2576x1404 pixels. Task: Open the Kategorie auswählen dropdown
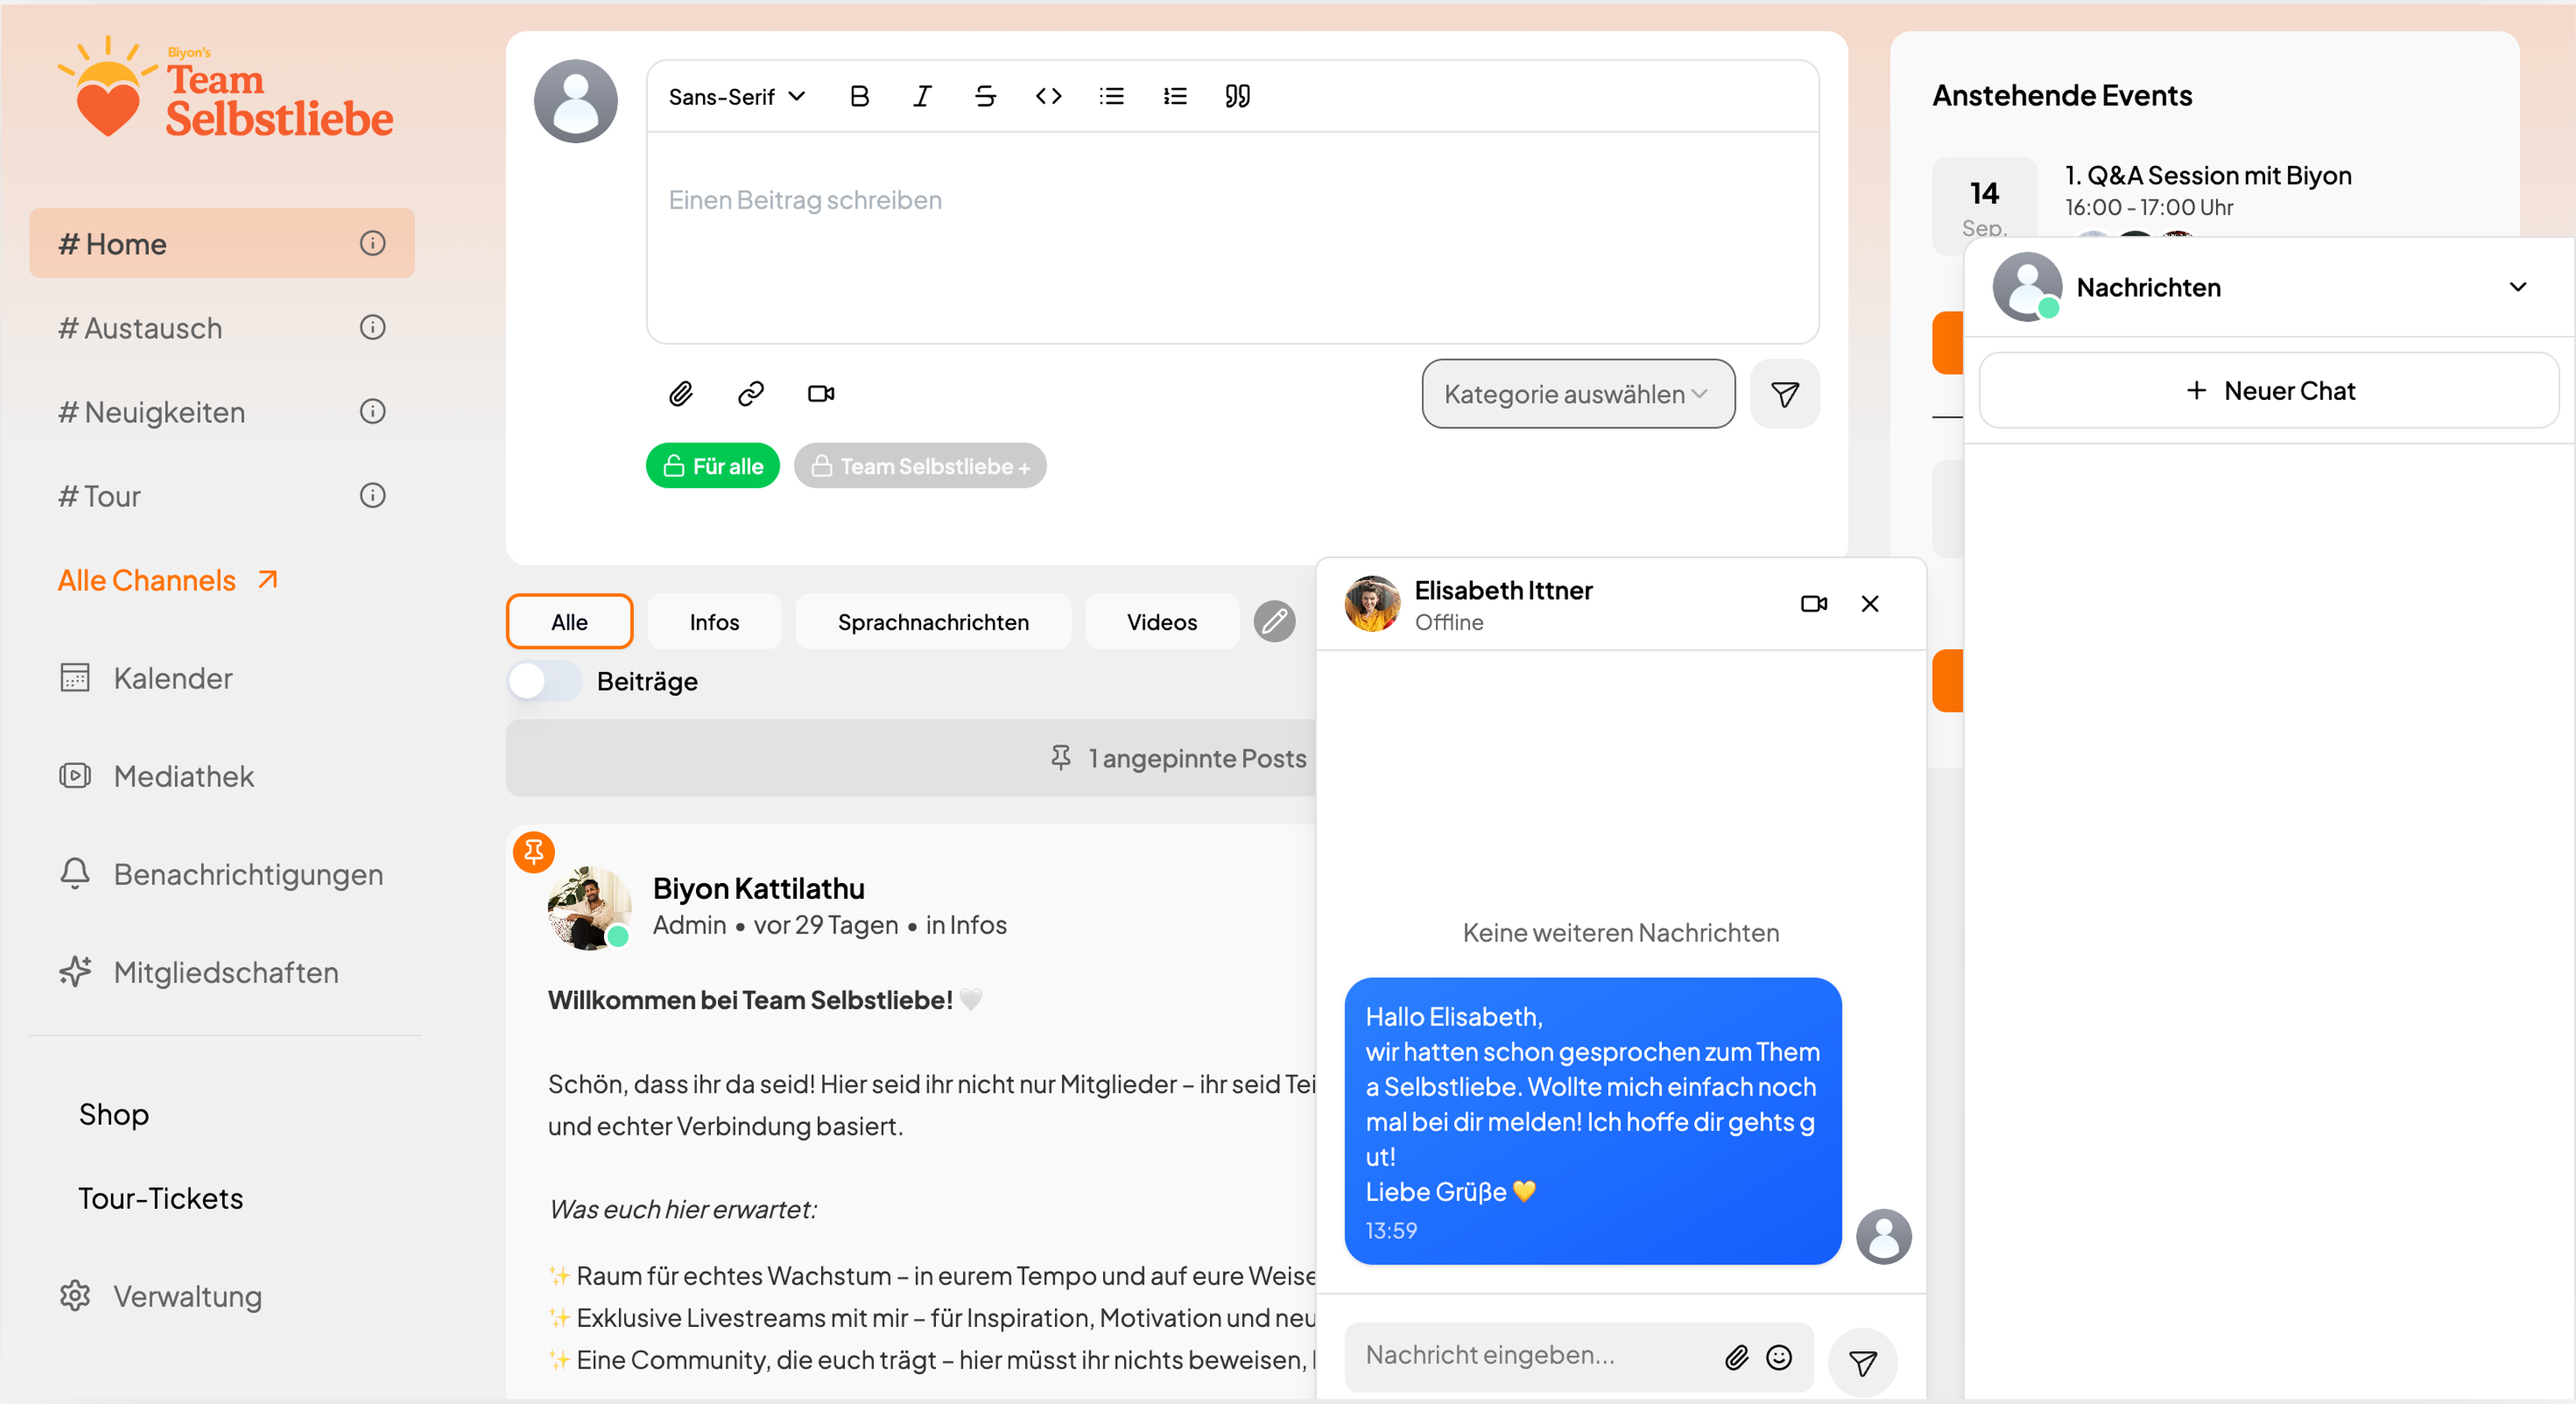pos(1577,393)
